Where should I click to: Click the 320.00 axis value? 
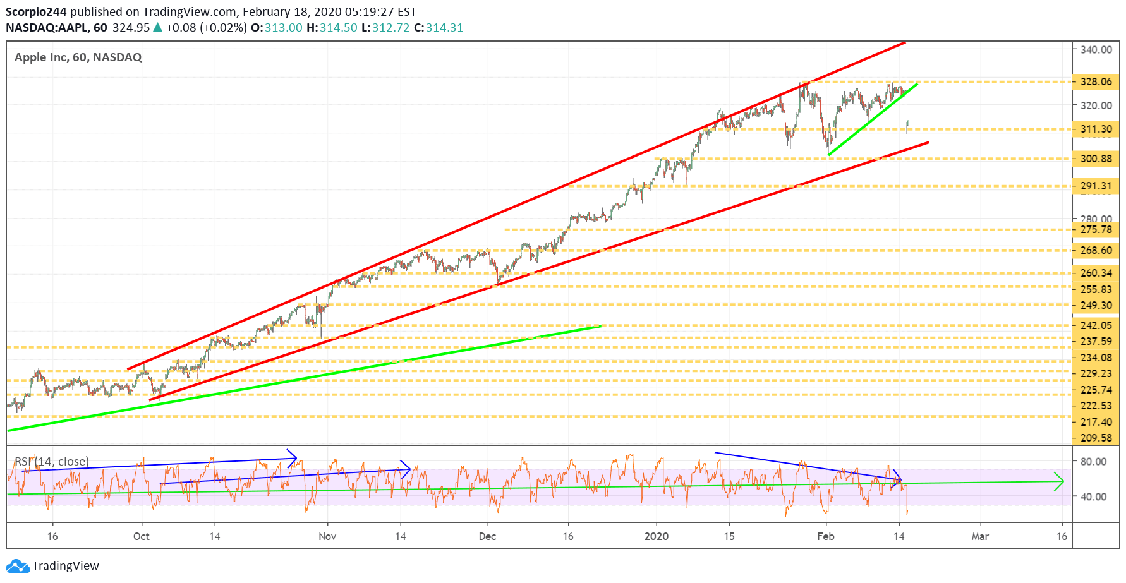(1096, 105)
